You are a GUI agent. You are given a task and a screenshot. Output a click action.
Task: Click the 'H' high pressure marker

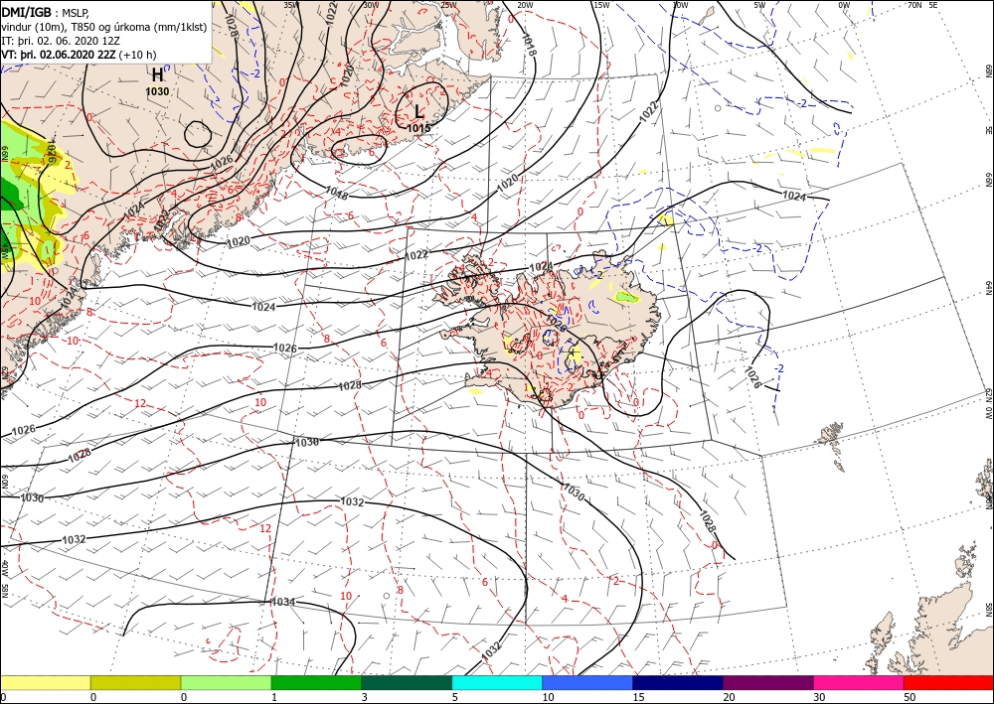pyautogui.click(x=157, y=75)
